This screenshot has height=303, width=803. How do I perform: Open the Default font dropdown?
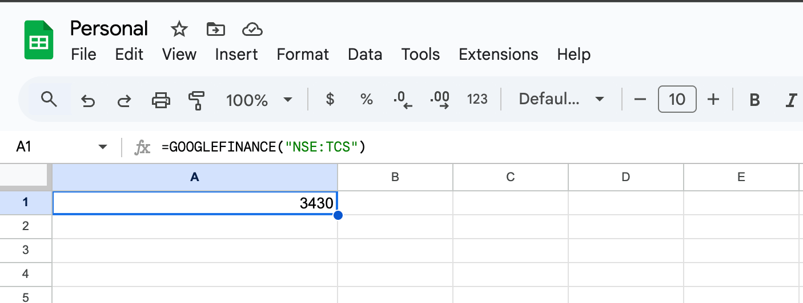point(561,100)
